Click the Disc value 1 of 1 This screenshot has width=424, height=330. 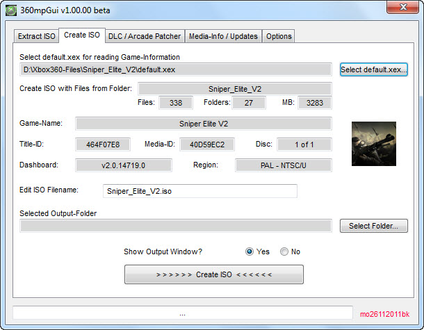click(304, 145)
